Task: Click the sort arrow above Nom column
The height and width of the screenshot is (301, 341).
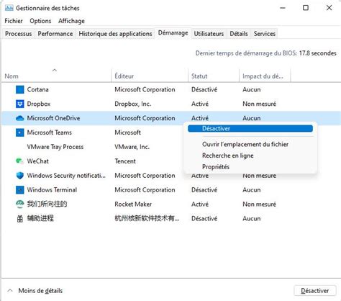Action: click(x=55, y=70)
